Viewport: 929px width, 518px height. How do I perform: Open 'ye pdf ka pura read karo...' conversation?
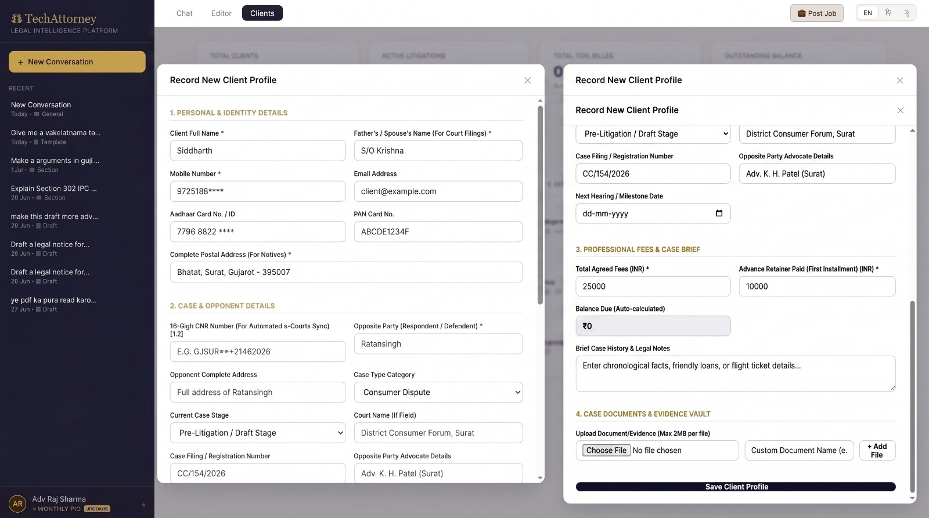77,304
